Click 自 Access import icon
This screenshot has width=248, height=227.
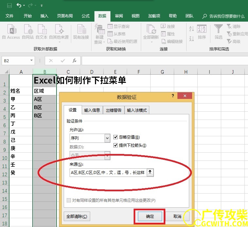tap(11, 32)
